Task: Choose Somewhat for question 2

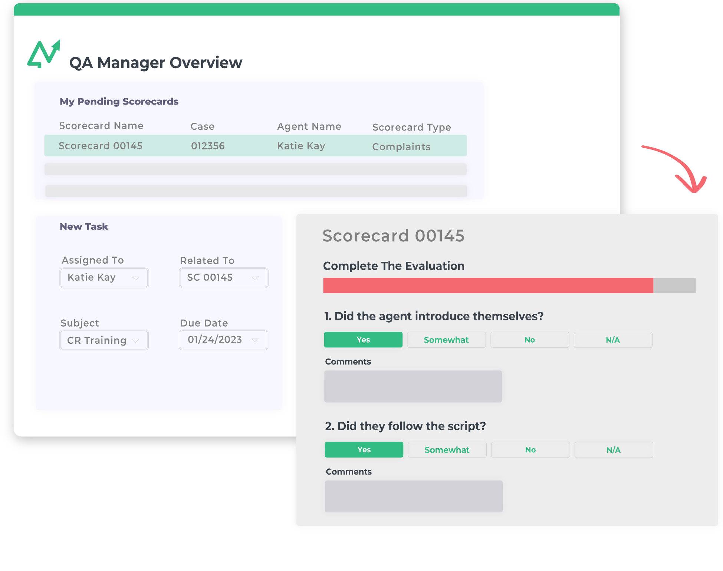Action: click(x=447, y=449)
